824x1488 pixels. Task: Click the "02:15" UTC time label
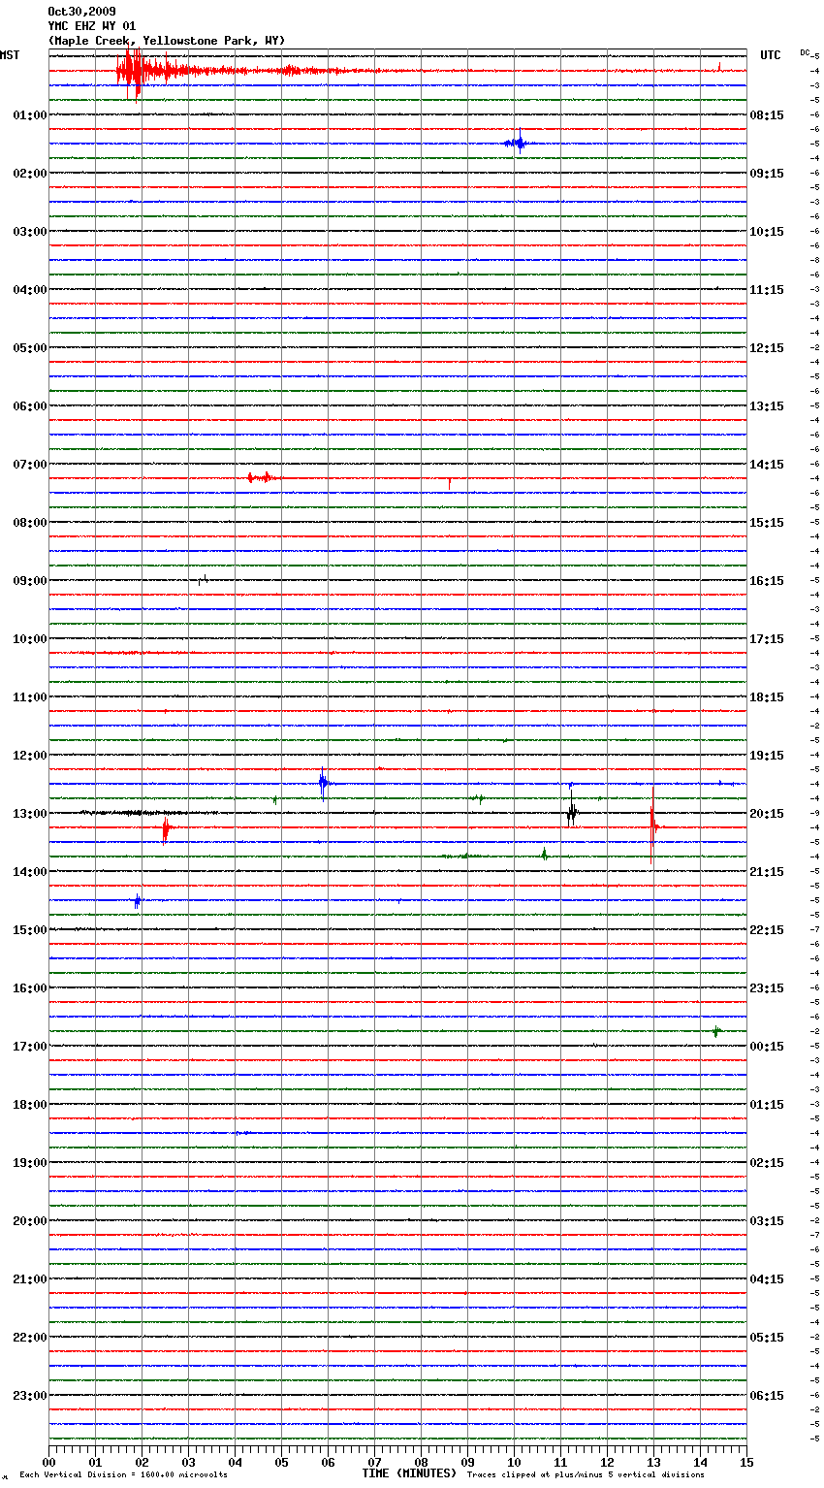767,1163
